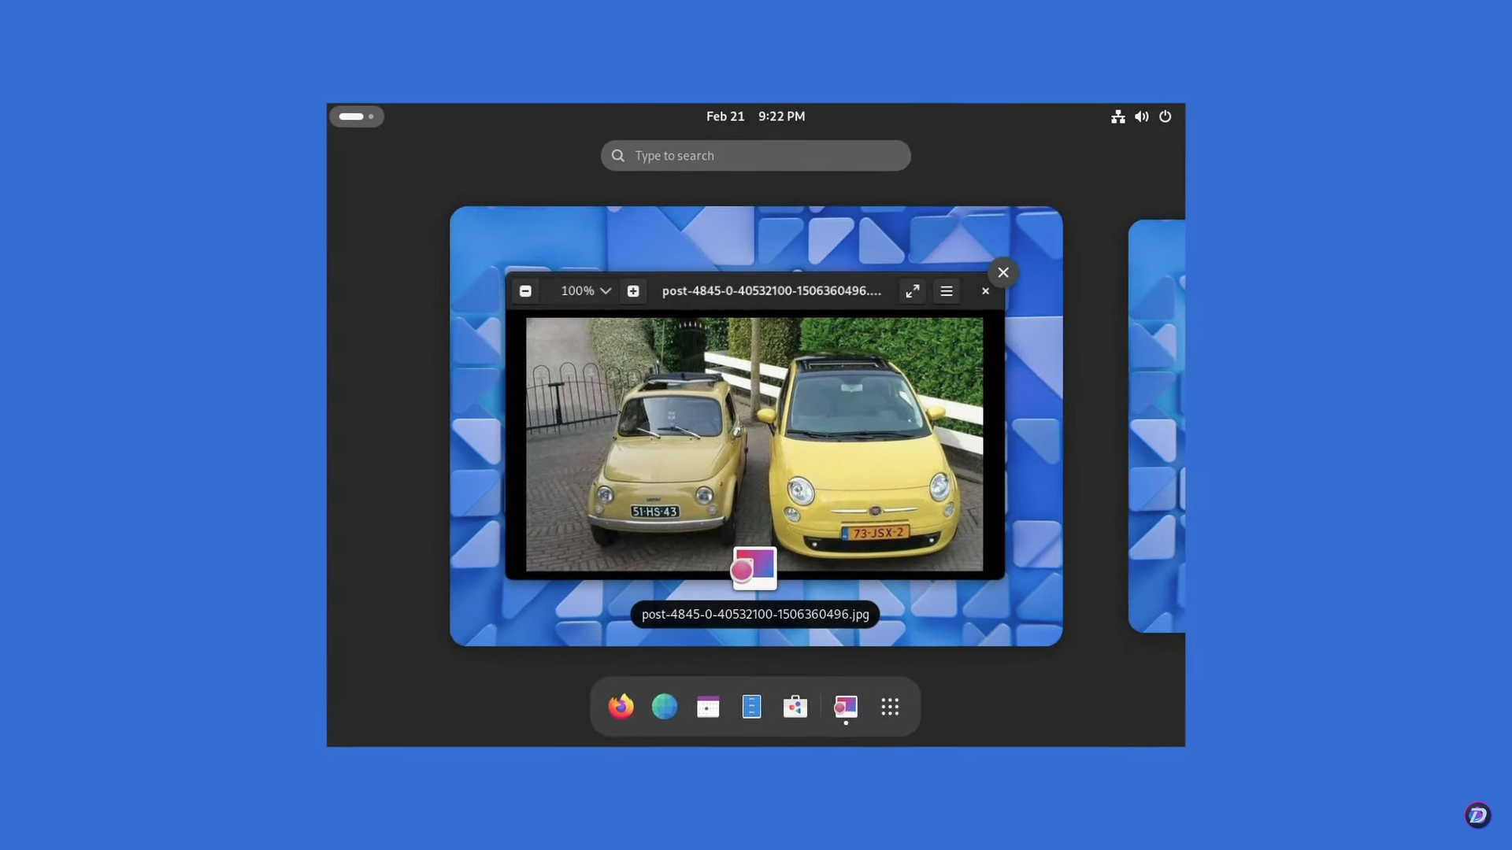The height and width of the screenshot is (850, 1512).
Task: Toggle fullscreen mode for the image
Action: pos(912,290)
